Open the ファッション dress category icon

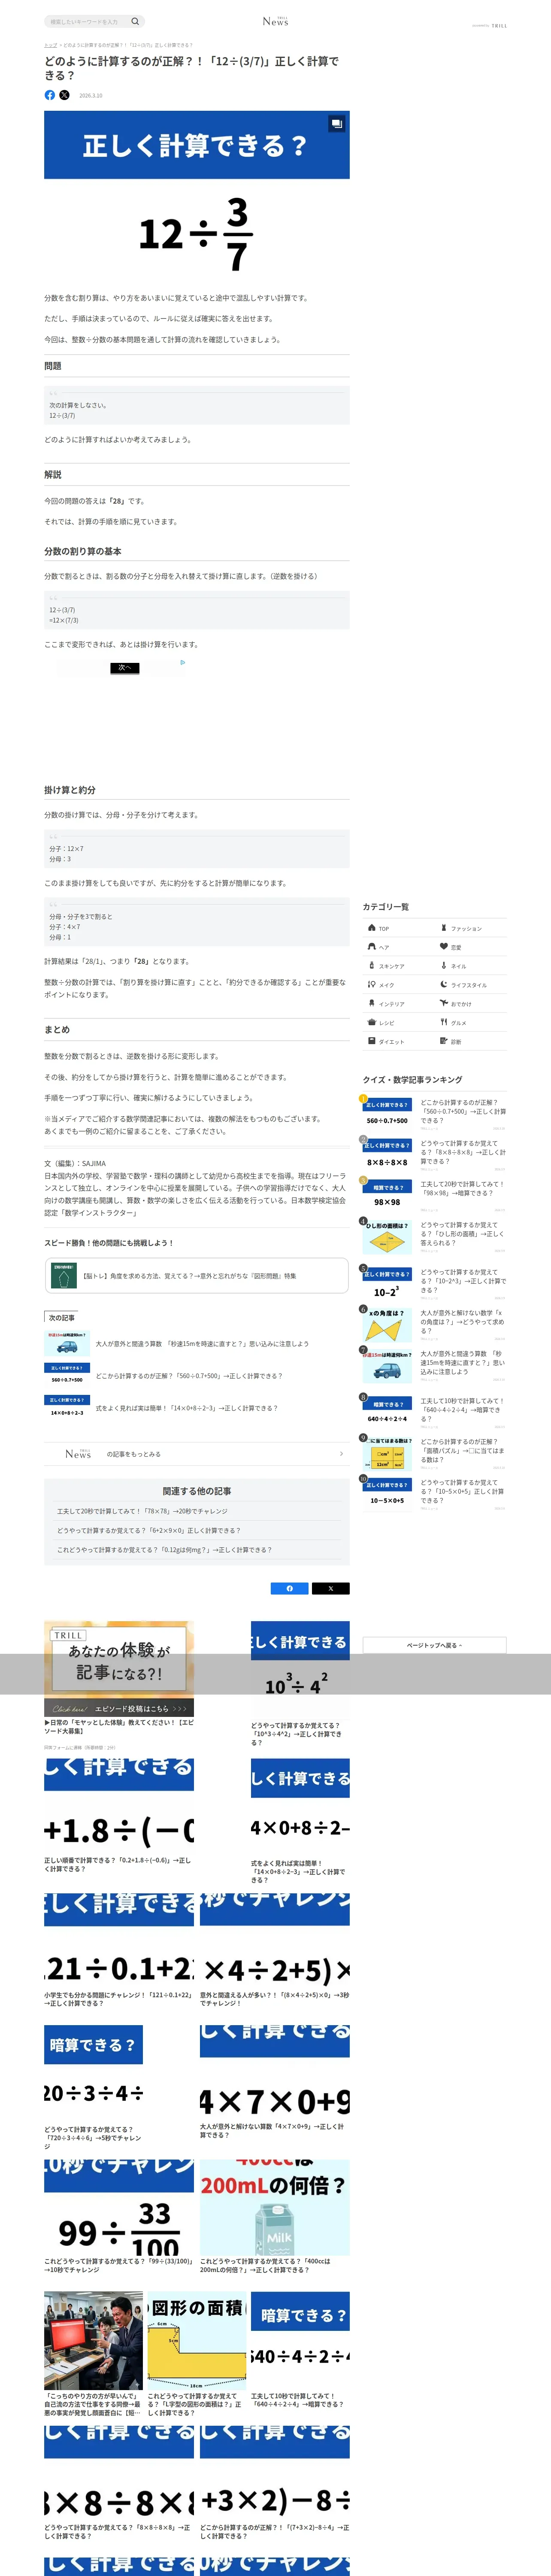coord(444,928)
